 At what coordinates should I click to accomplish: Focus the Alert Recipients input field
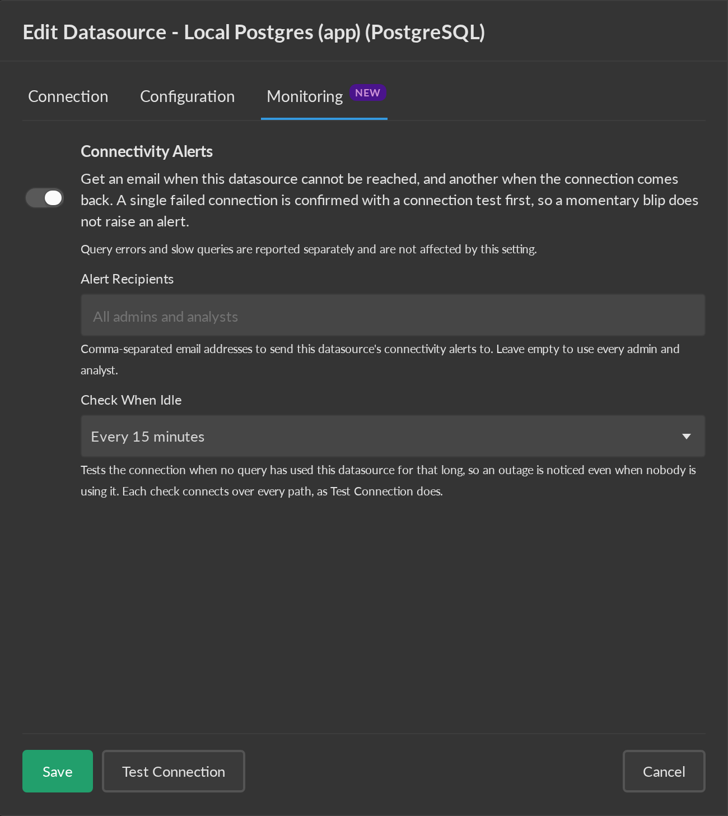click(393, 316)
